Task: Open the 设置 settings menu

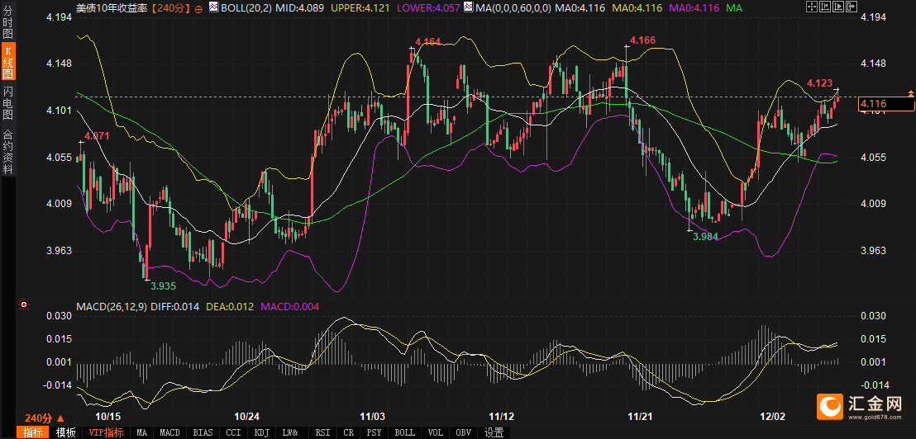Action: click(x=494, y=432)
